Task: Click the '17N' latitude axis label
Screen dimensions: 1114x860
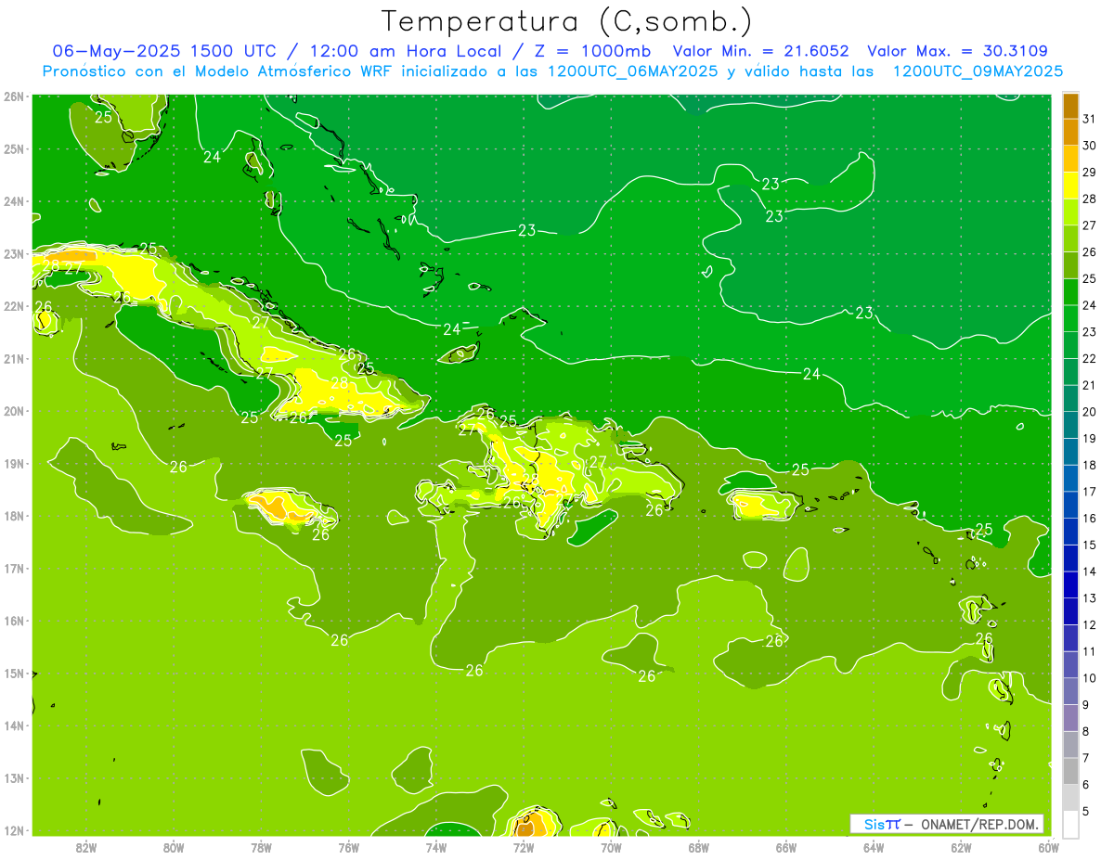Action: tap(14, 569)
